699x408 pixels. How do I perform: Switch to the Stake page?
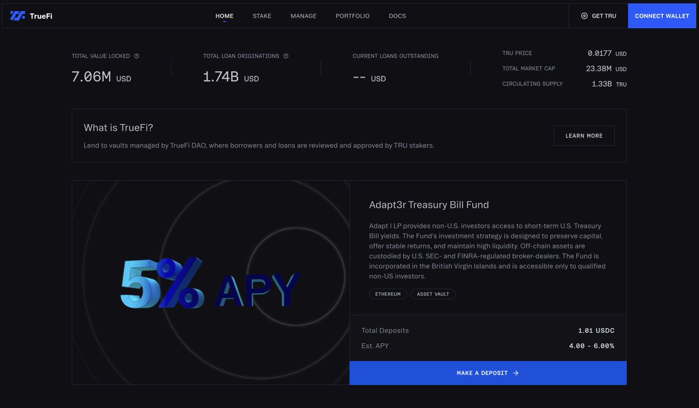(x=262, y=16)
